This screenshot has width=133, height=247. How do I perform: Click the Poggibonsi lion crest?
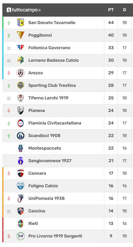coord(21,35)
